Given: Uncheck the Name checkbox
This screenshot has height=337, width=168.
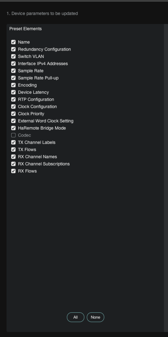Looking at the screenshot, I should (x=13, y=42).
